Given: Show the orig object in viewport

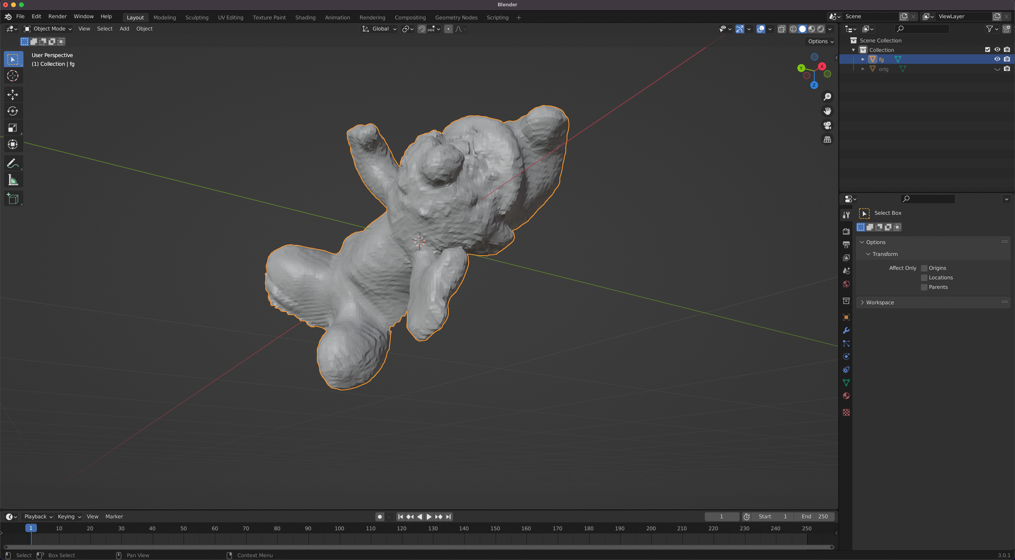Looking at the screenshot, I should [x=997, y=69].
